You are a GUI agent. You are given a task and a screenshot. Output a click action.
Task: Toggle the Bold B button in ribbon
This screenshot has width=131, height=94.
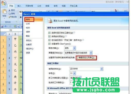(x=21, y=17)
